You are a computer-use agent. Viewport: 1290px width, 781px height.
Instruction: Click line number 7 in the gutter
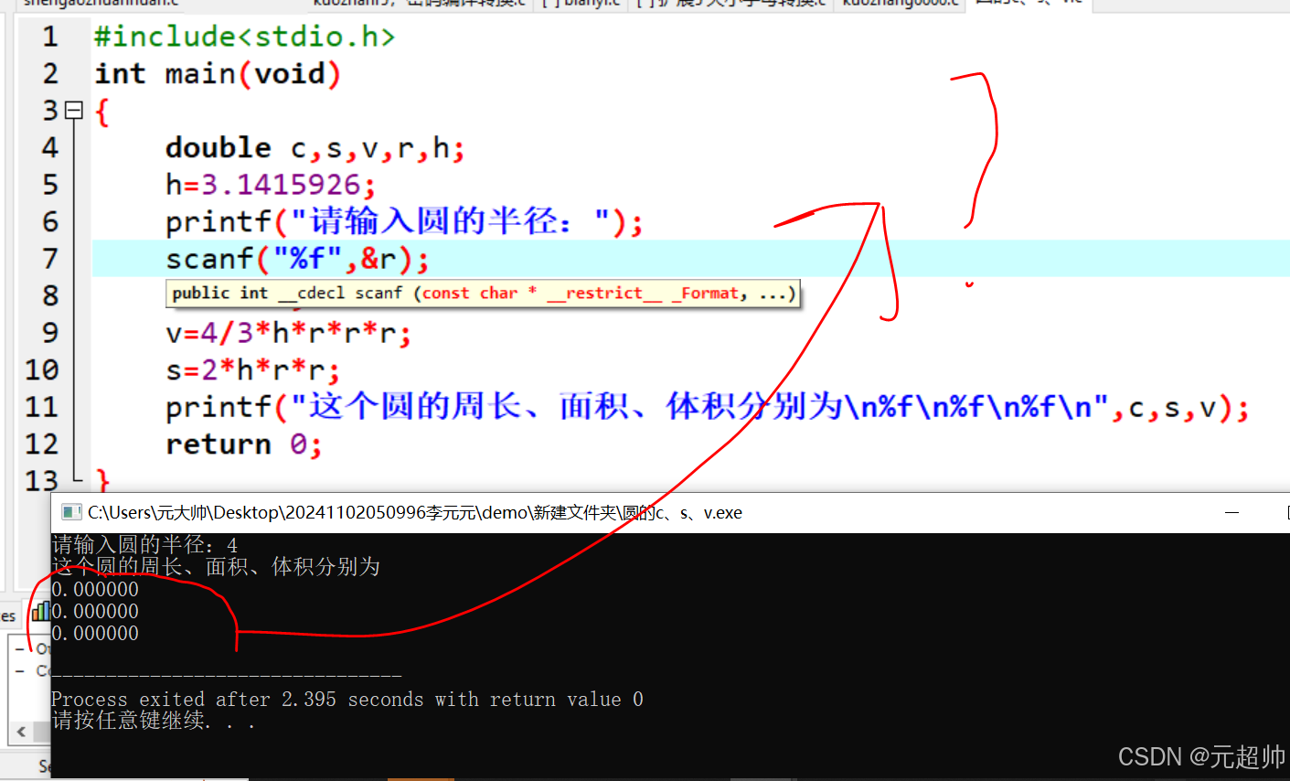[50, 259]
